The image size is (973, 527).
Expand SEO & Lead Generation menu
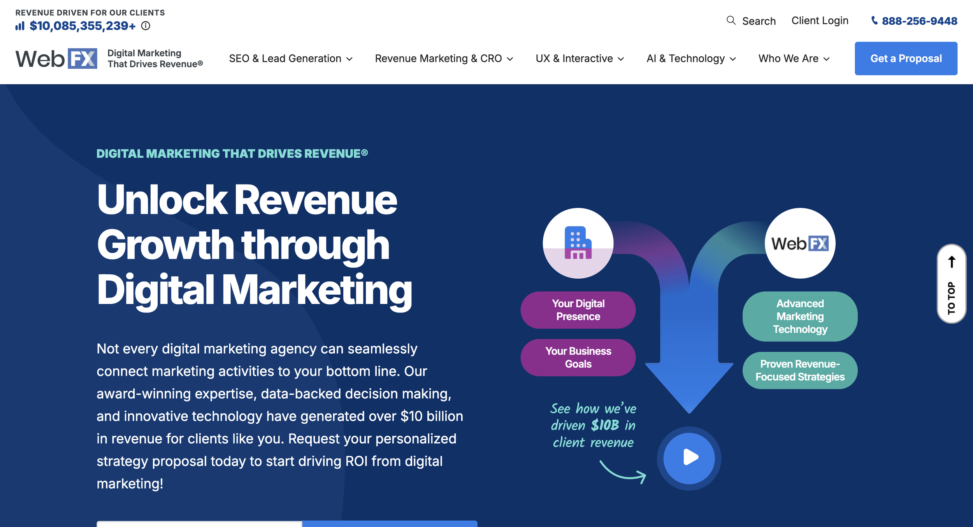pyautogui.click(x=290, y=59)
